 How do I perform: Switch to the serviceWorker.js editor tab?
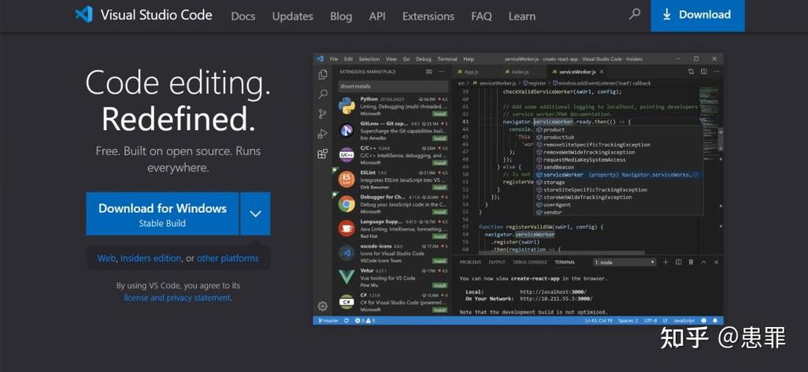577,73
